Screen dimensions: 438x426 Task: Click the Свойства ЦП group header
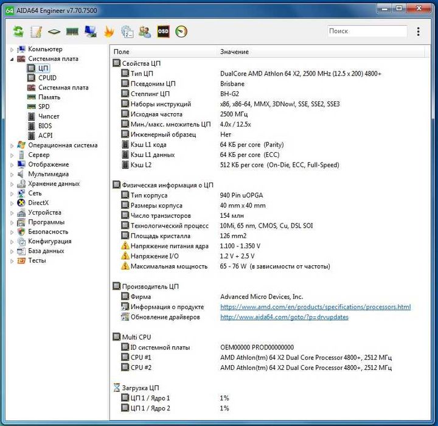click(x=137, y=63)
